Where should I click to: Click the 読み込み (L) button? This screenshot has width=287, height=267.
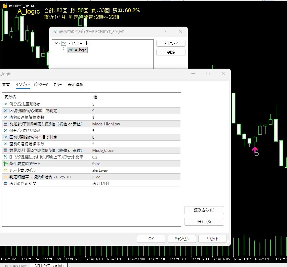coord(204,210)
